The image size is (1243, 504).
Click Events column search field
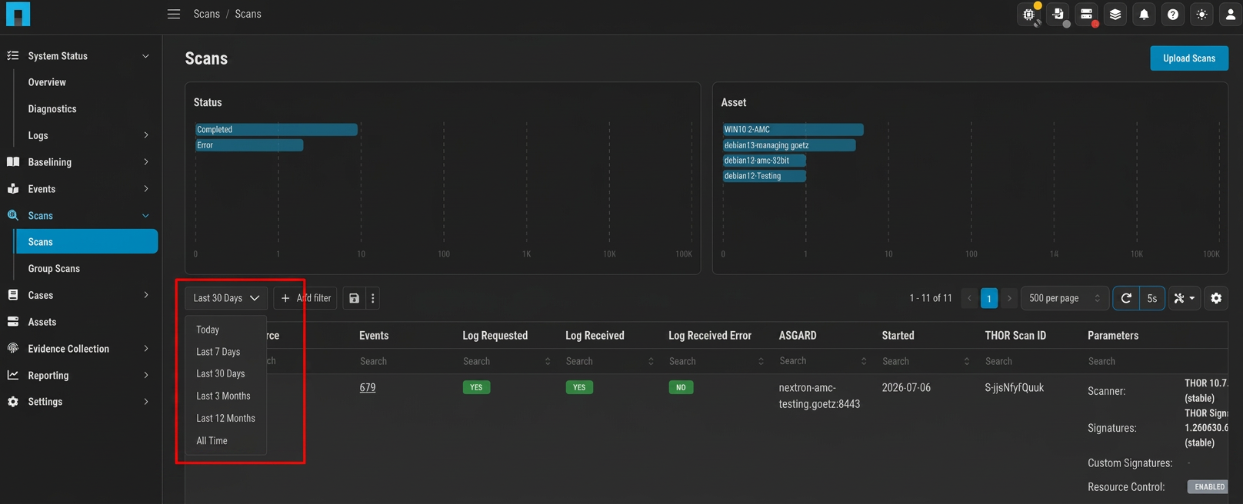click(405, 361)
